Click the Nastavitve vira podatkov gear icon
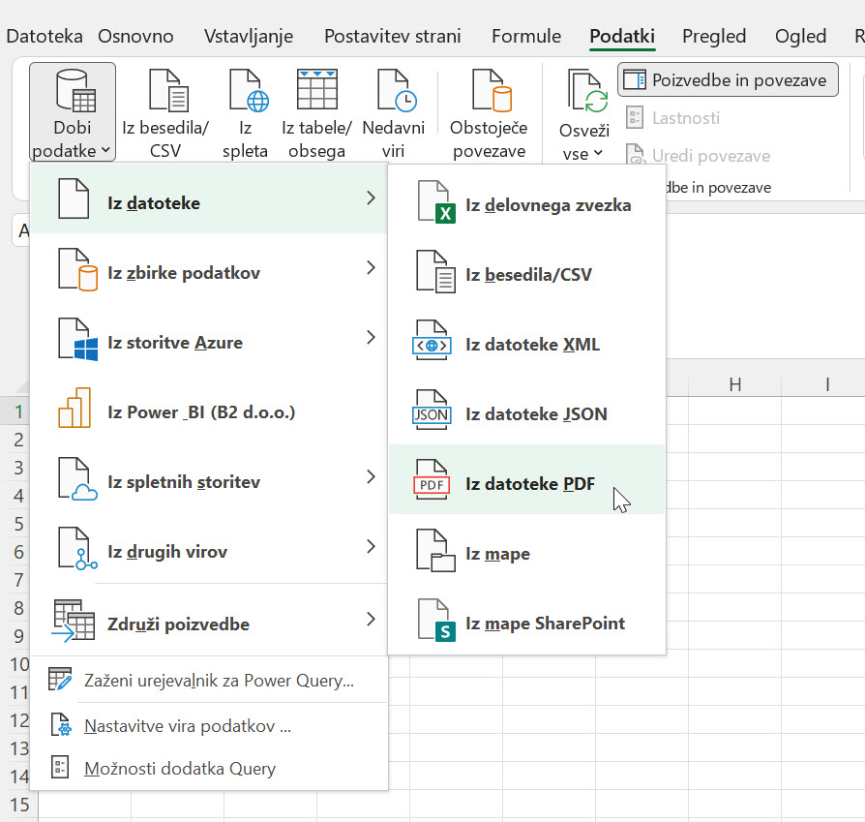 click(x=61, y=725)
